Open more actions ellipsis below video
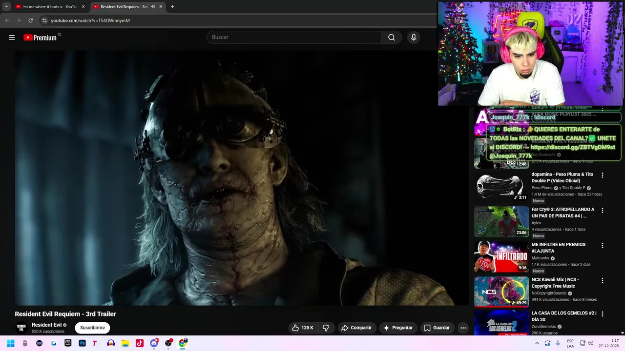The height and width of the screenshot is (351, 625). pyautogui.click(x=463, y=328)
